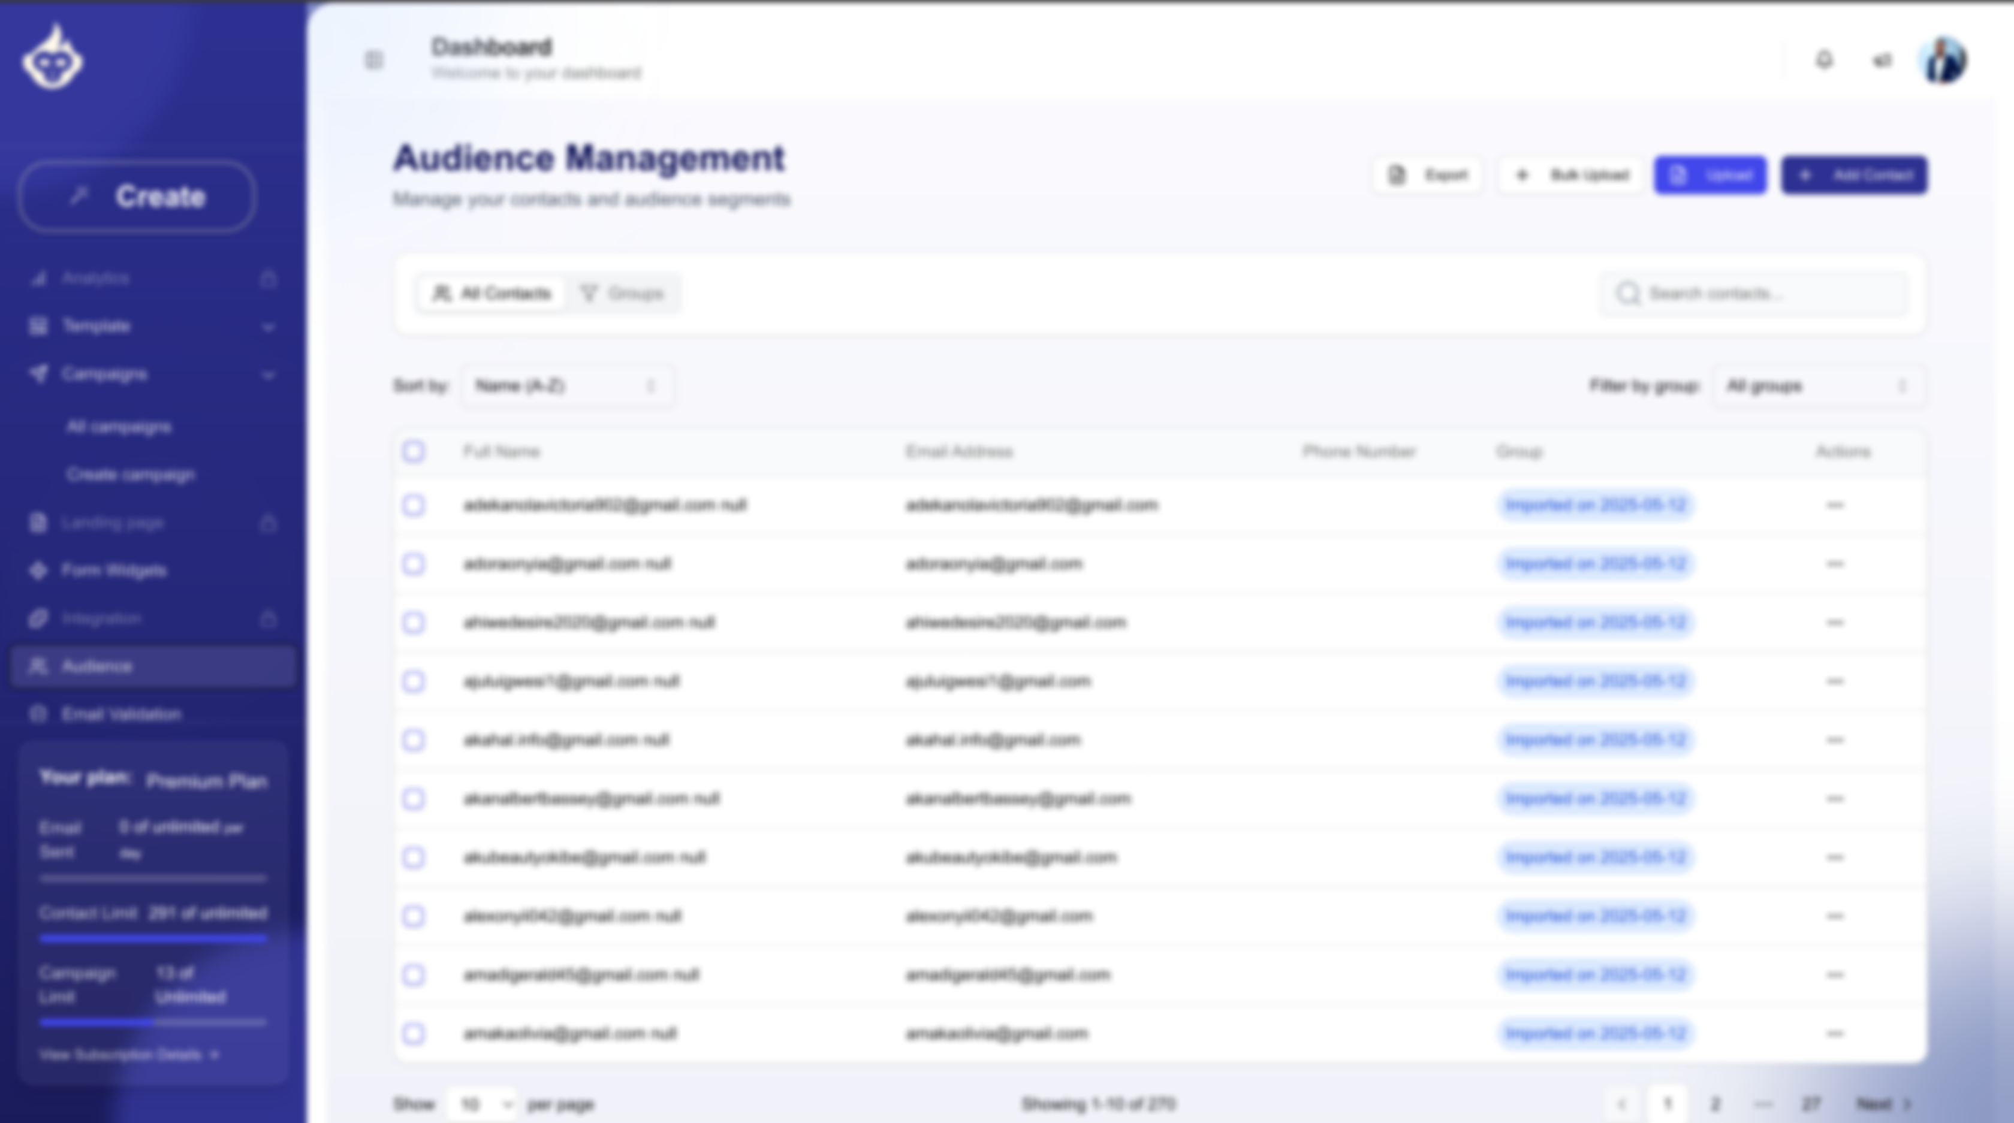This screenshot has height=1123, width=2014.
Task: Toggle the sidebar collapse icon
Action: point(373,60)
